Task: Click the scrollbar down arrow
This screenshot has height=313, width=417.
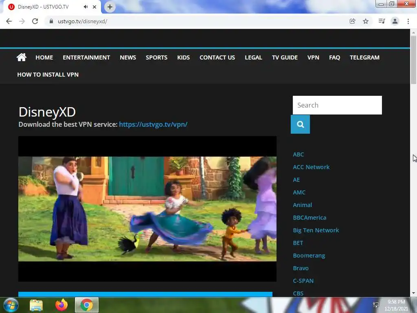Action: pos(413,293)
